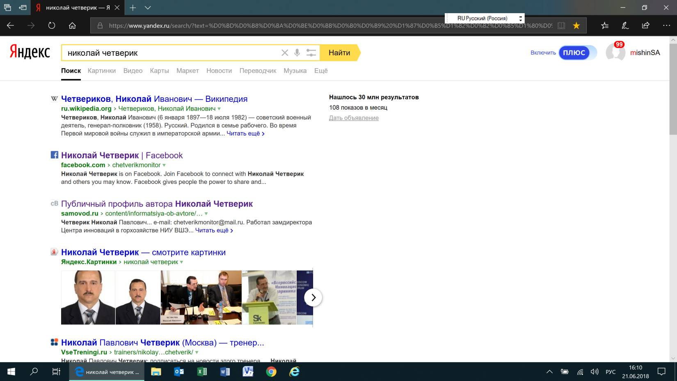
Task: Open Google Chrome from the taskbar
Action: pos(271,372)
